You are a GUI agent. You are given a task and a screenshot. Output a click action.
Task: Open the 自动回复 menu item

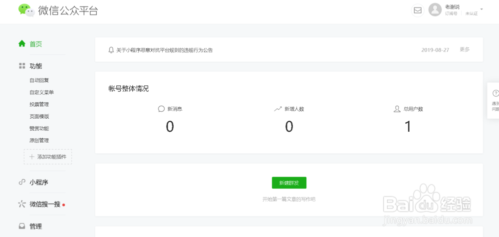(39, 80)
